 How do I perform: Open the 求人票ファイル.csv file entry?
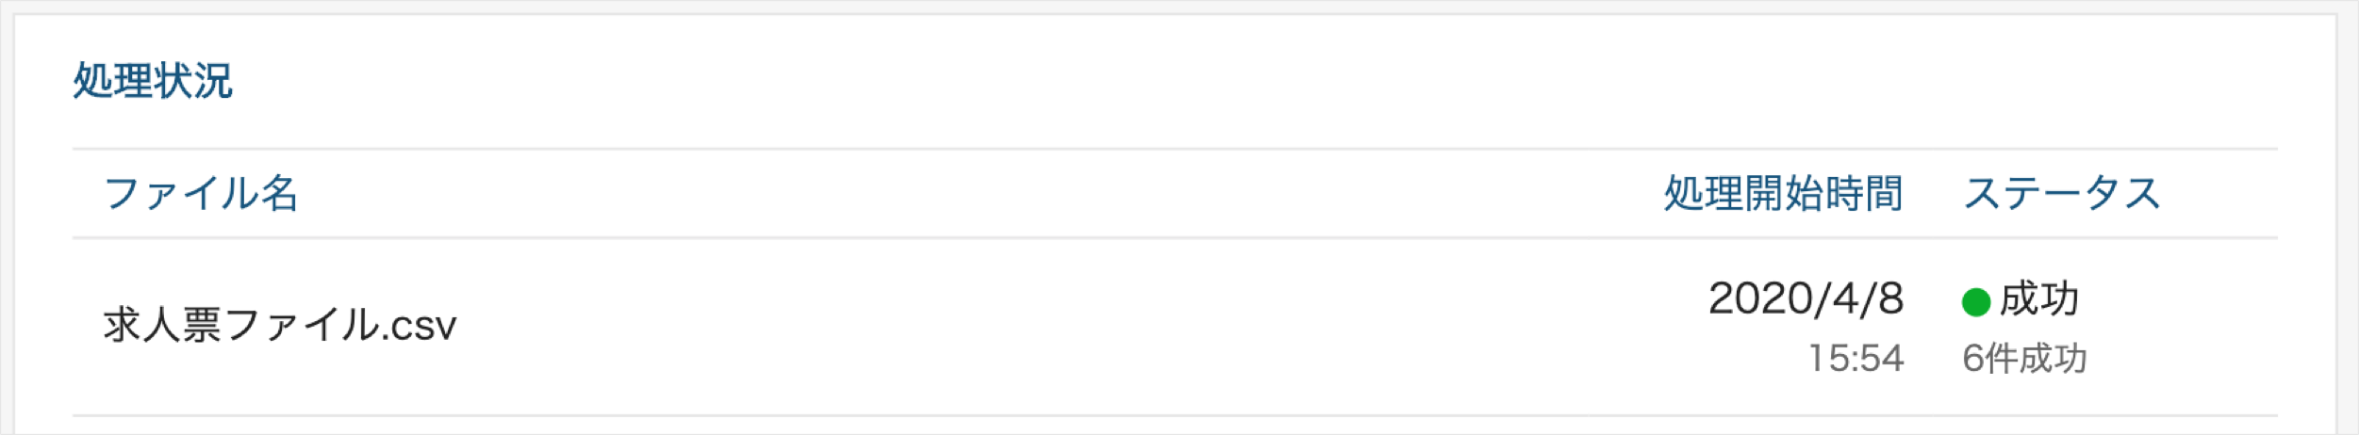pyautogui.click(x=279, y=326)
